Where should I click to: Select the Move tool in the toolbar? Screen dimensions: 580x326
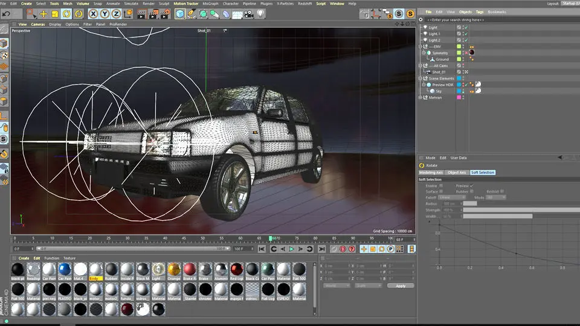point(43,13)
